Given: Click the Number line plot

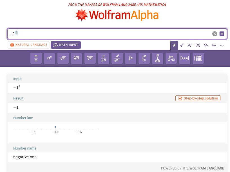Looking at the screenshot, I should click(55, 129).
